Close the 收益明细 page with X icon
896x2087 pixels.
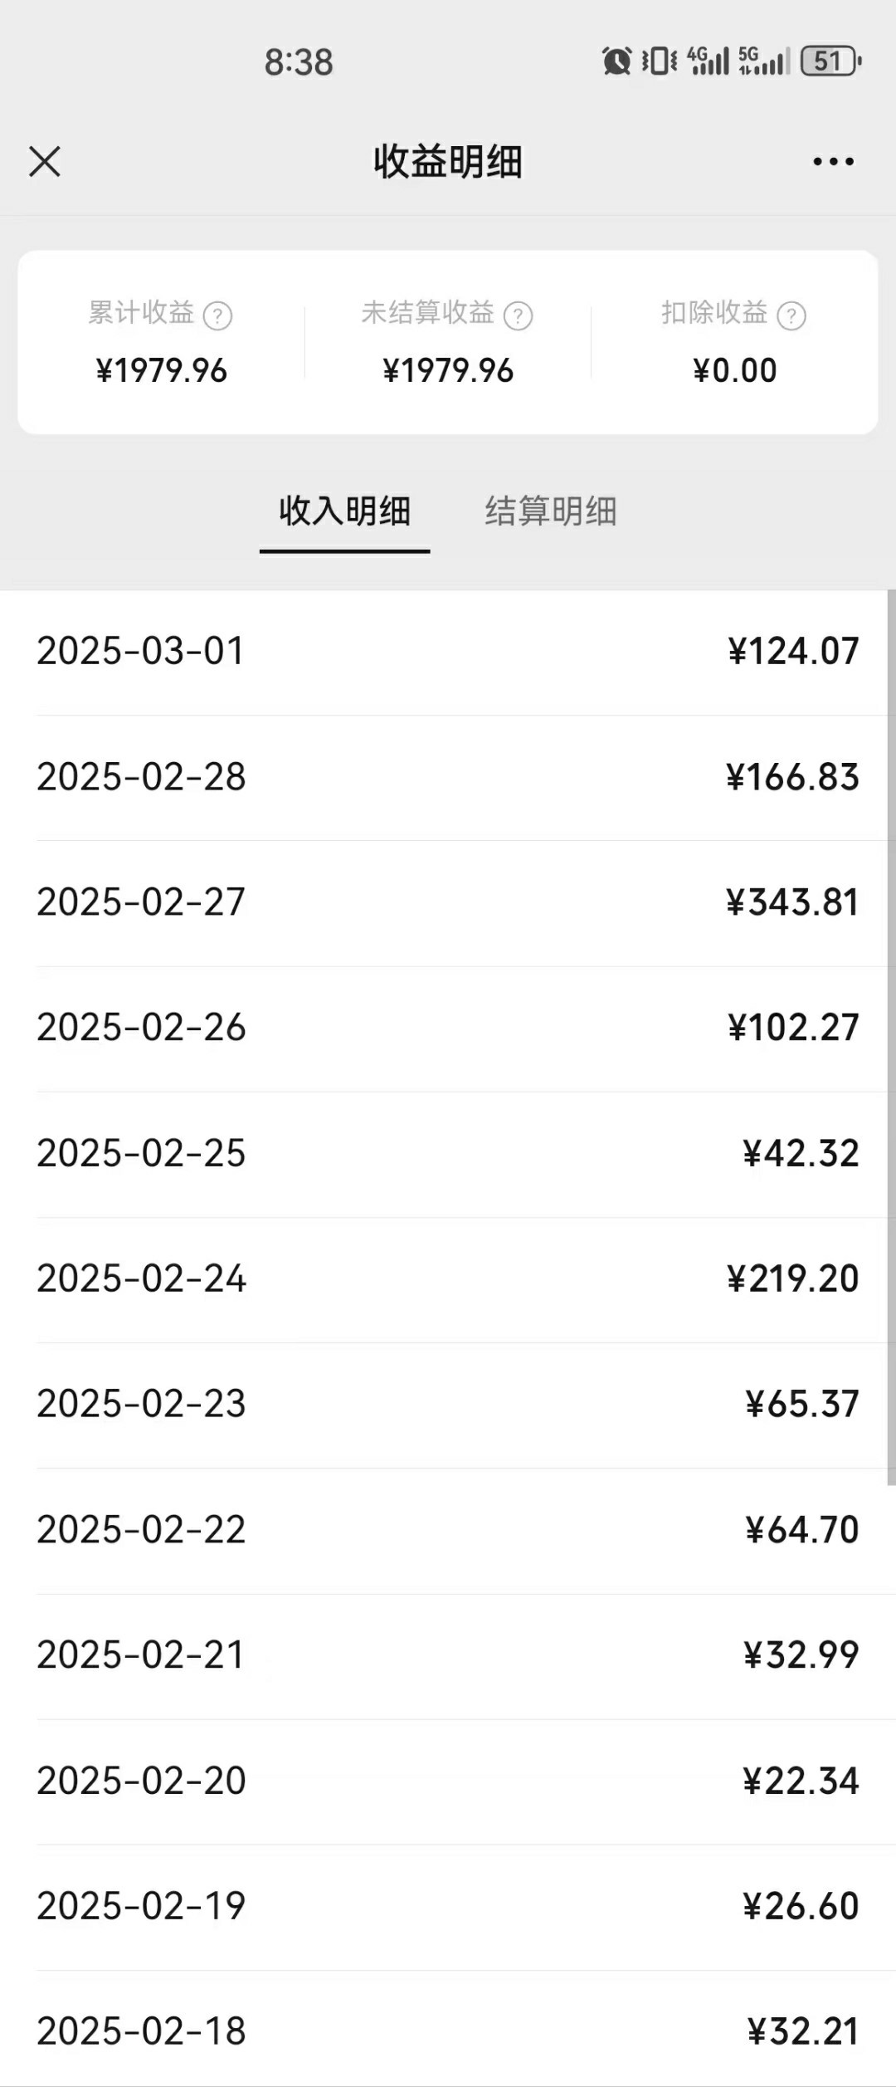click(45, 162)
